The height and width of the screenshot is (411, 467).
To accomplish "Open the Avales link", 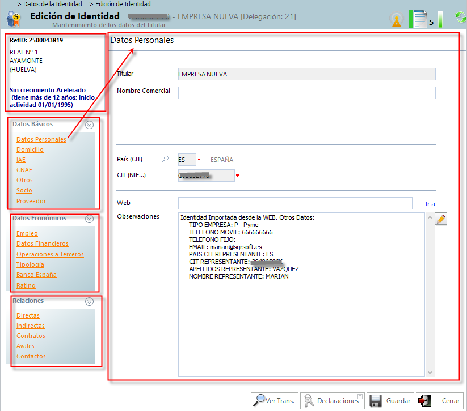I will (x=26, y=346).
